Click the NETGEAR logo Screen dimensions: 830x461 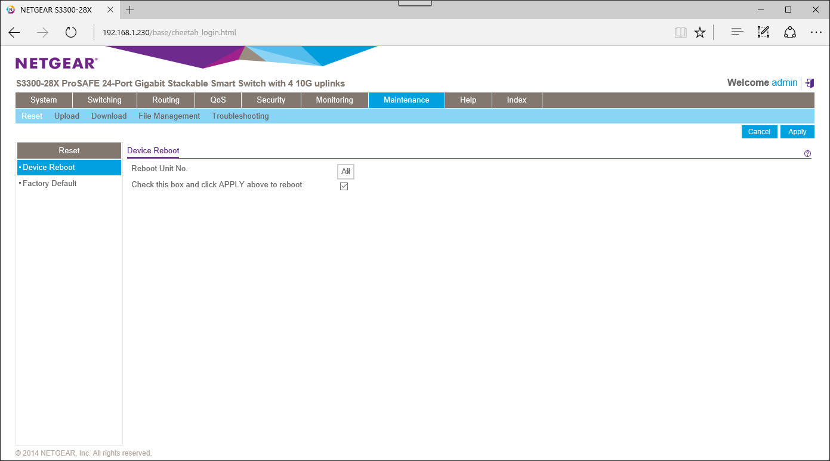point(56,63)
